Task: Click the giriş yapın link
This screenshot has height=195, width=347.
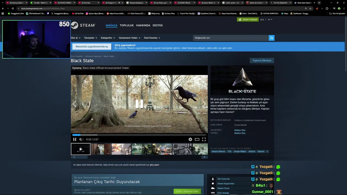Action: click(155, 165)
